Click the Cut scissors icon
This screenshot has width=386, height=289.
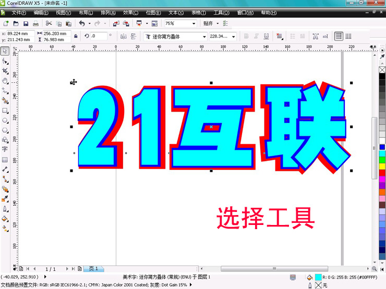pos(49,23)
